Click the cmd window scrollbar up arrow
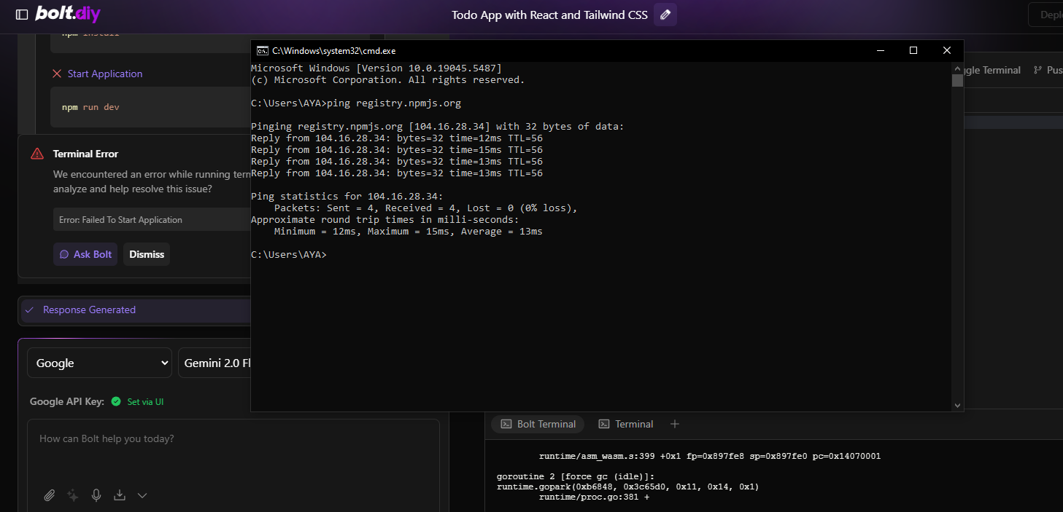1063x512 pixels. click(x=957, y=68)
